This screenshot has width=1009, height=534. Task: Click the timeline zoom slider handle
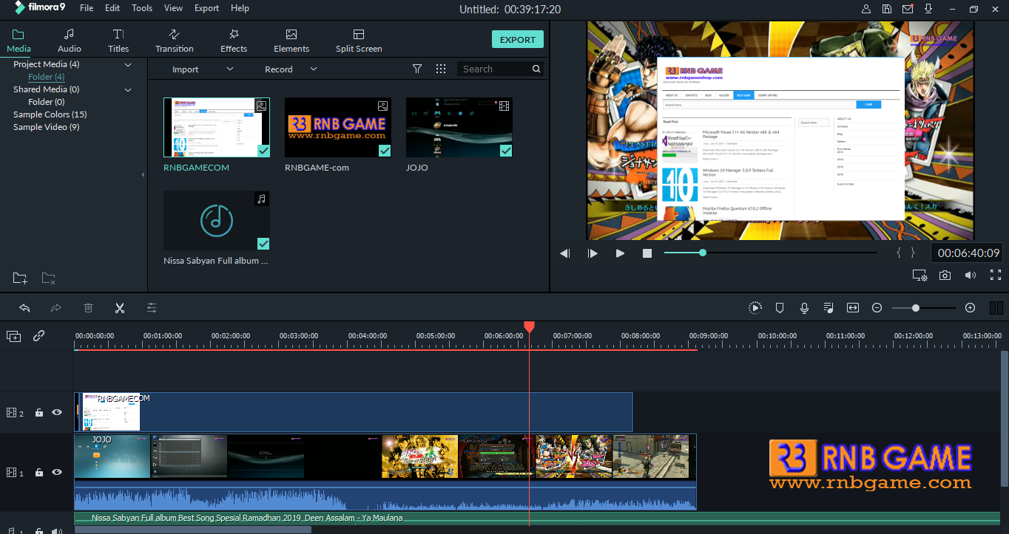tap(916, 308)
